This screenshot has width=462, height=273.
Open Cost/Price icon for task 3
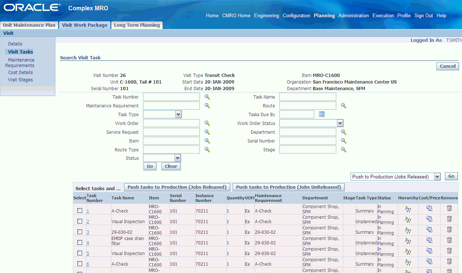click(429, 229)
